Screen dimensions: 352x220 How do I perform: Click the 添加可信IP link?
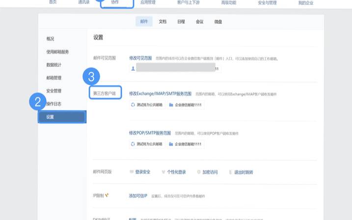[x=138, y=196]
